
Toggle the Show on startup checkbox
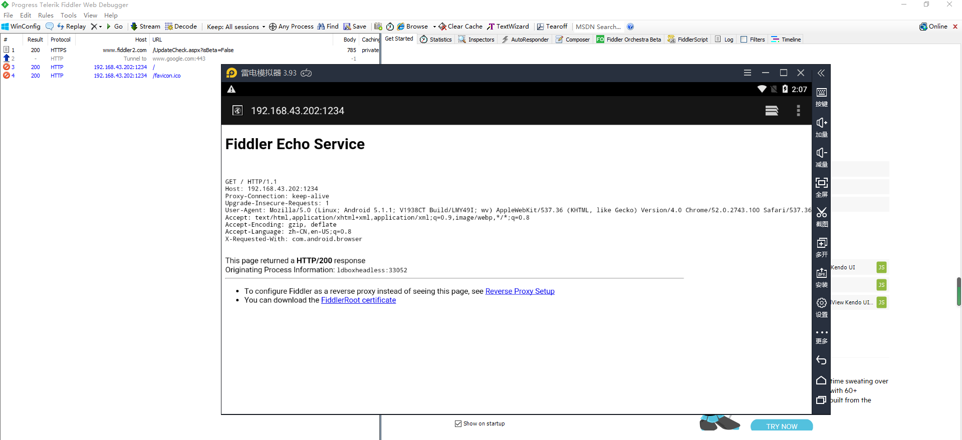pyautogui.click(x=458, y=424)
